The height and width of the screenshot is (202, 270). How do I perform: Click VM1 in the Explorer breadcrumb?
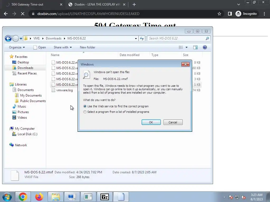pyautogui.click(x=36, y=38)
